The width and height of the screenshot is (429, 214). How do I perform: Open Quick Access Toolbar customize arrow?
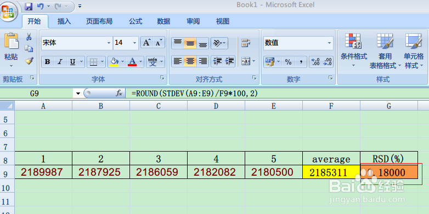tap(80, 6)
